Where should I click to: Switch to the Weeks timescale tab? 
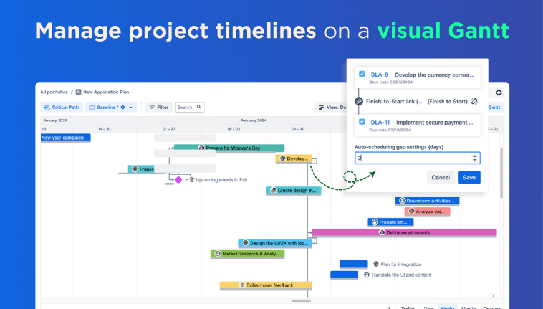tap(448, 307)
